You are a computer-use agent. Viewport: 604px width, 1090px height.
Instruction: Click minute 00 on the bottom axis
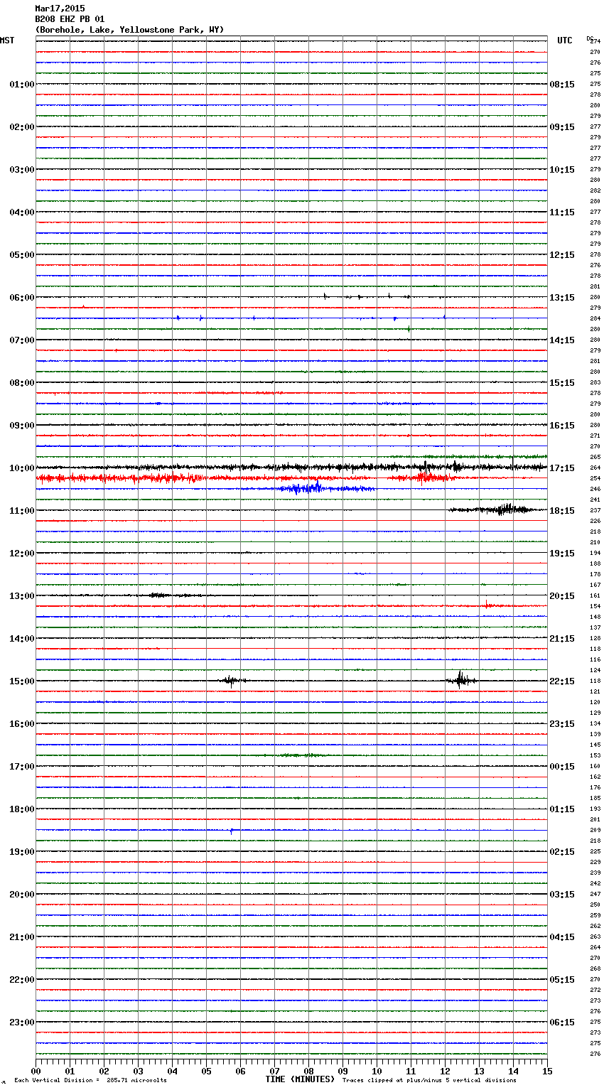point(36,1070)
